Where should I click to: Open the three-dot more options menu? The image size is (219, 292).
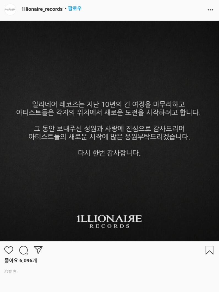point(210,10)
